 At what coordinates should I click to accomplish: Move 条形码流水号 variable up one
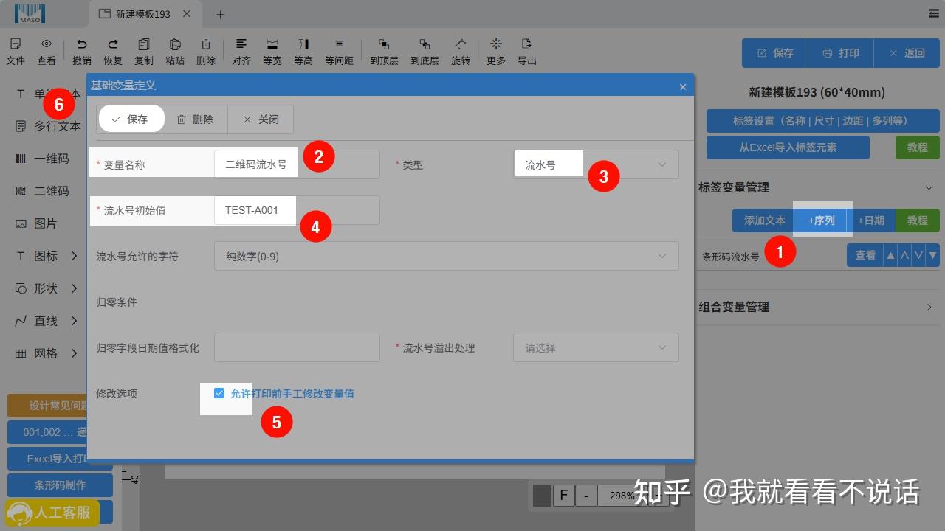tap(905, 255)
